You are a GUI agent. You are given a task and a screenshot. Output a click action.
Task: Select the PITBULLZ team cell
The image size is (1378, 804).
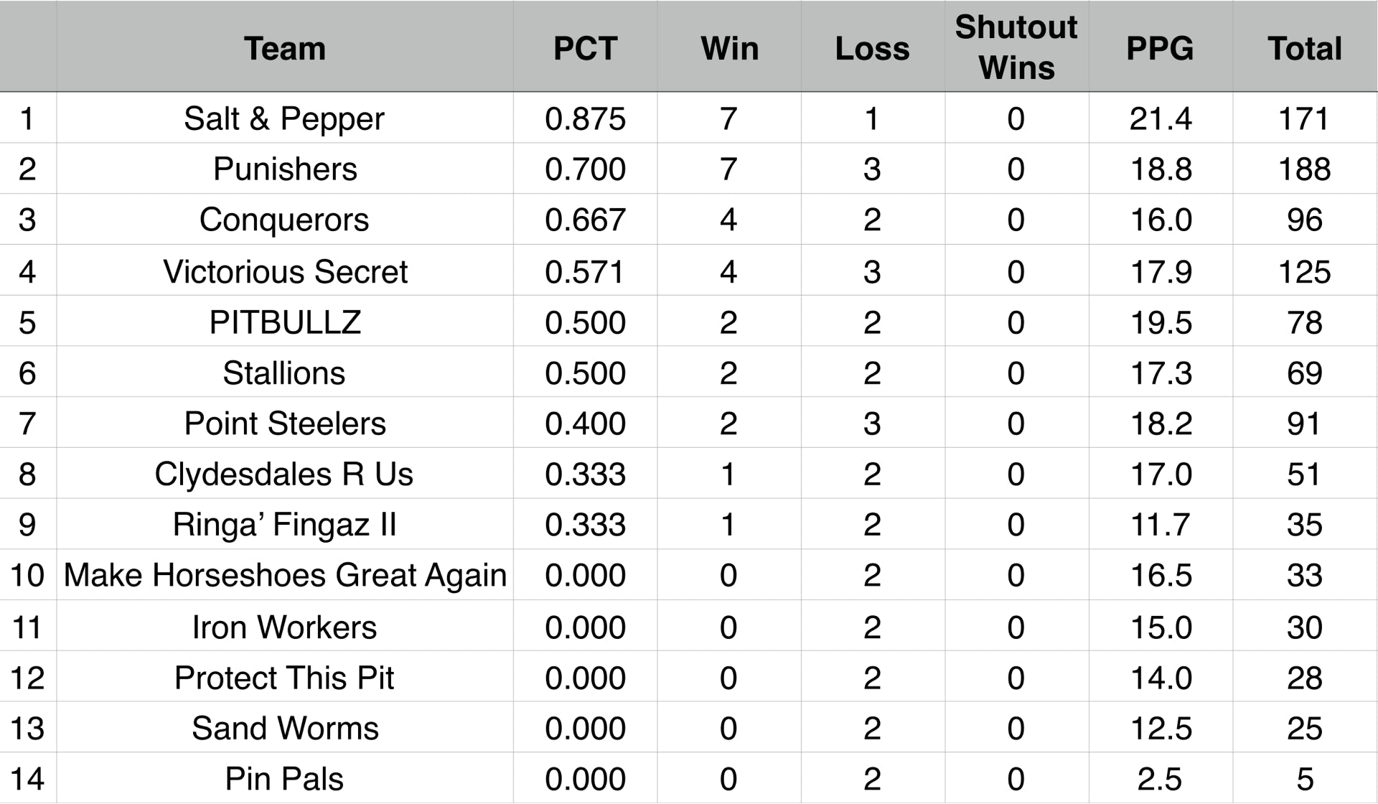coord(285,322)
